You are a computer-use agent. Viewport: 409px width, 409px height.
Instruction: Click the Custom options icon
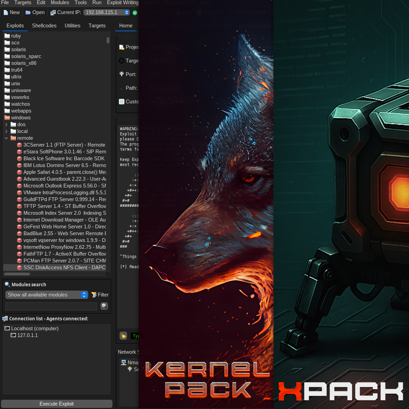(122, 102)
